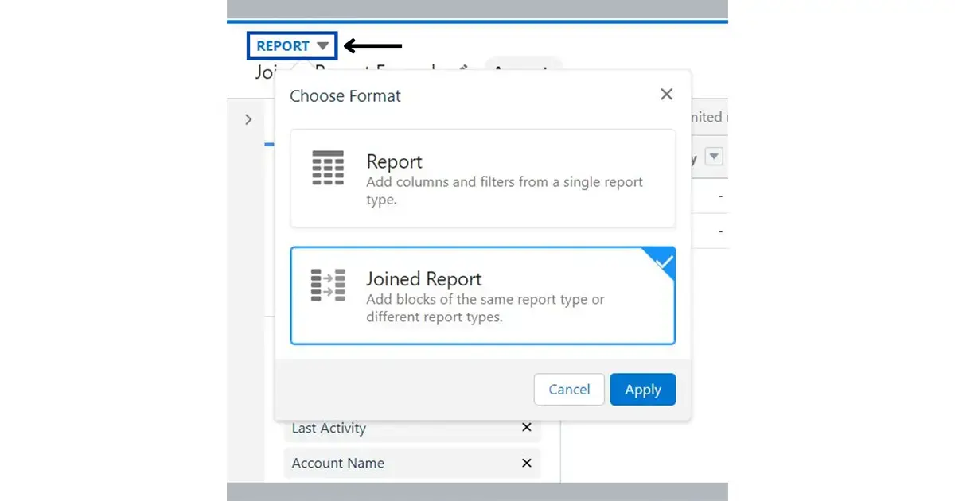Close the Choose Format dialog with the X
The height and width of the screenshot is (501, 955).
[x=666, y=94]
